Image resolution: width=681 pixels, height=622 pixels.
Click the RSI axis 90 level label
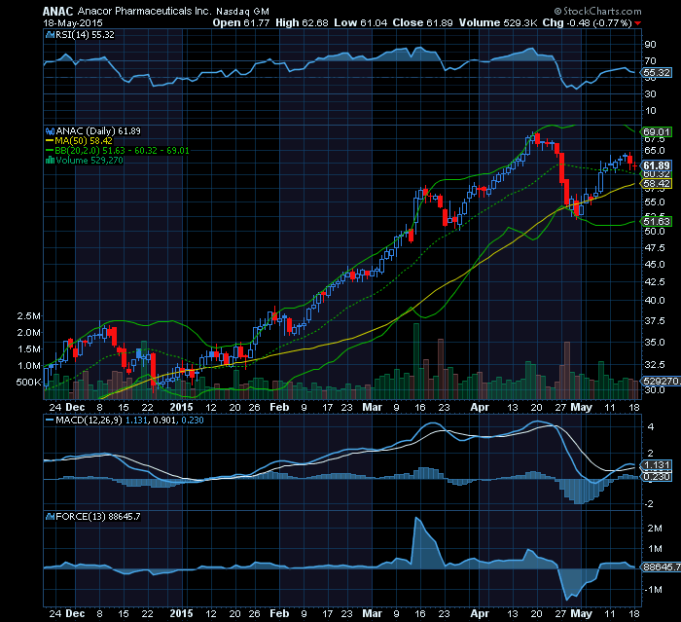point(651,45)
